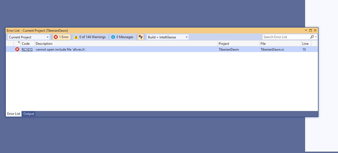Select the 'cannot open include file' error row
The image size is (338, 153).
[x=125, y=50]
